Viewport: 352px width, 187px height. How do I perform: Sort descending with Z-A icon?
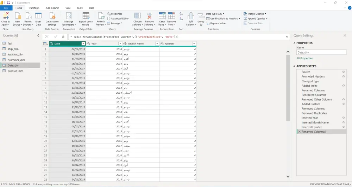tap(181, 19)
